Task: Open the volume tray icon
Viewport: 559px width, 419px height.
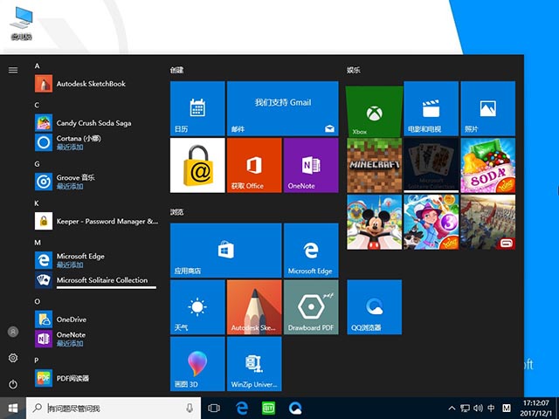Action: point(478,409)
